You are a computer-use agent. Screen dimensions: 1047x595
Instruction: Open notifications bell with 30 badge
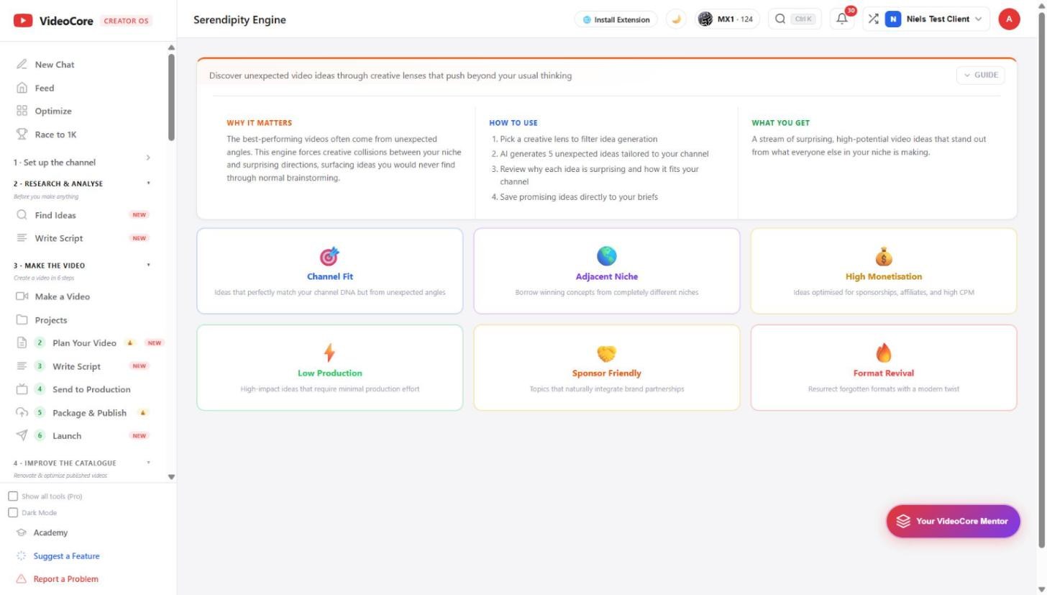[843, 19]
